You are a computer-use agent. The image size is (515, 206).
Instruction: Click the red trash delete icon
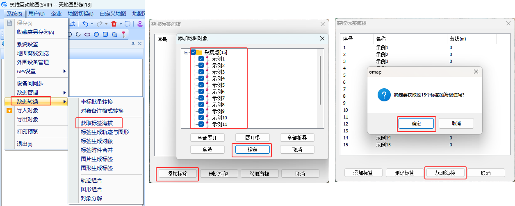coord(114,24)
